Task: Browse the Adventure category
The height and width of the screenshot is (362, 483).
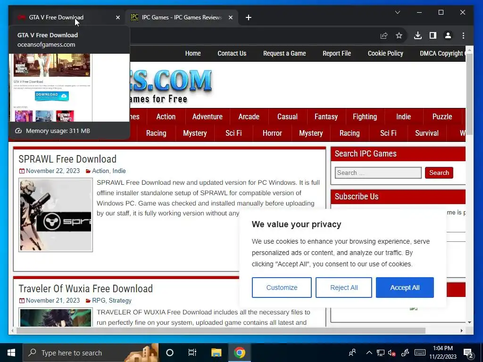Action: (208, 117)
